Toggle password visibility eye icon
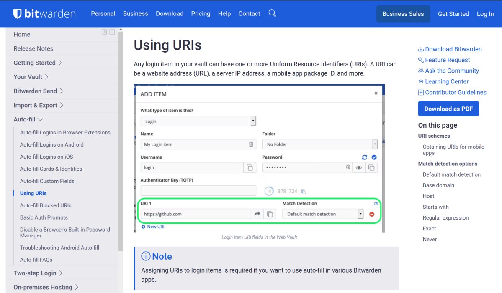 pos(359,167)
